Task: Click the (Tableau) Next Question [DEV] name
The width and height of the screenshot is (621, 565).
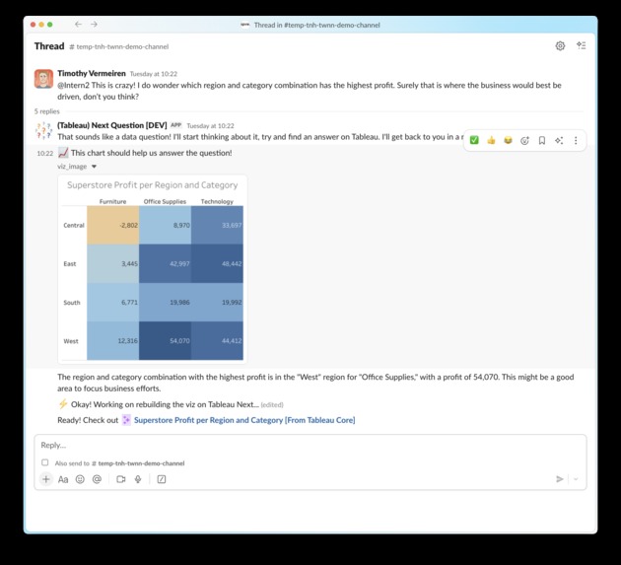Action: pos(112,125)
